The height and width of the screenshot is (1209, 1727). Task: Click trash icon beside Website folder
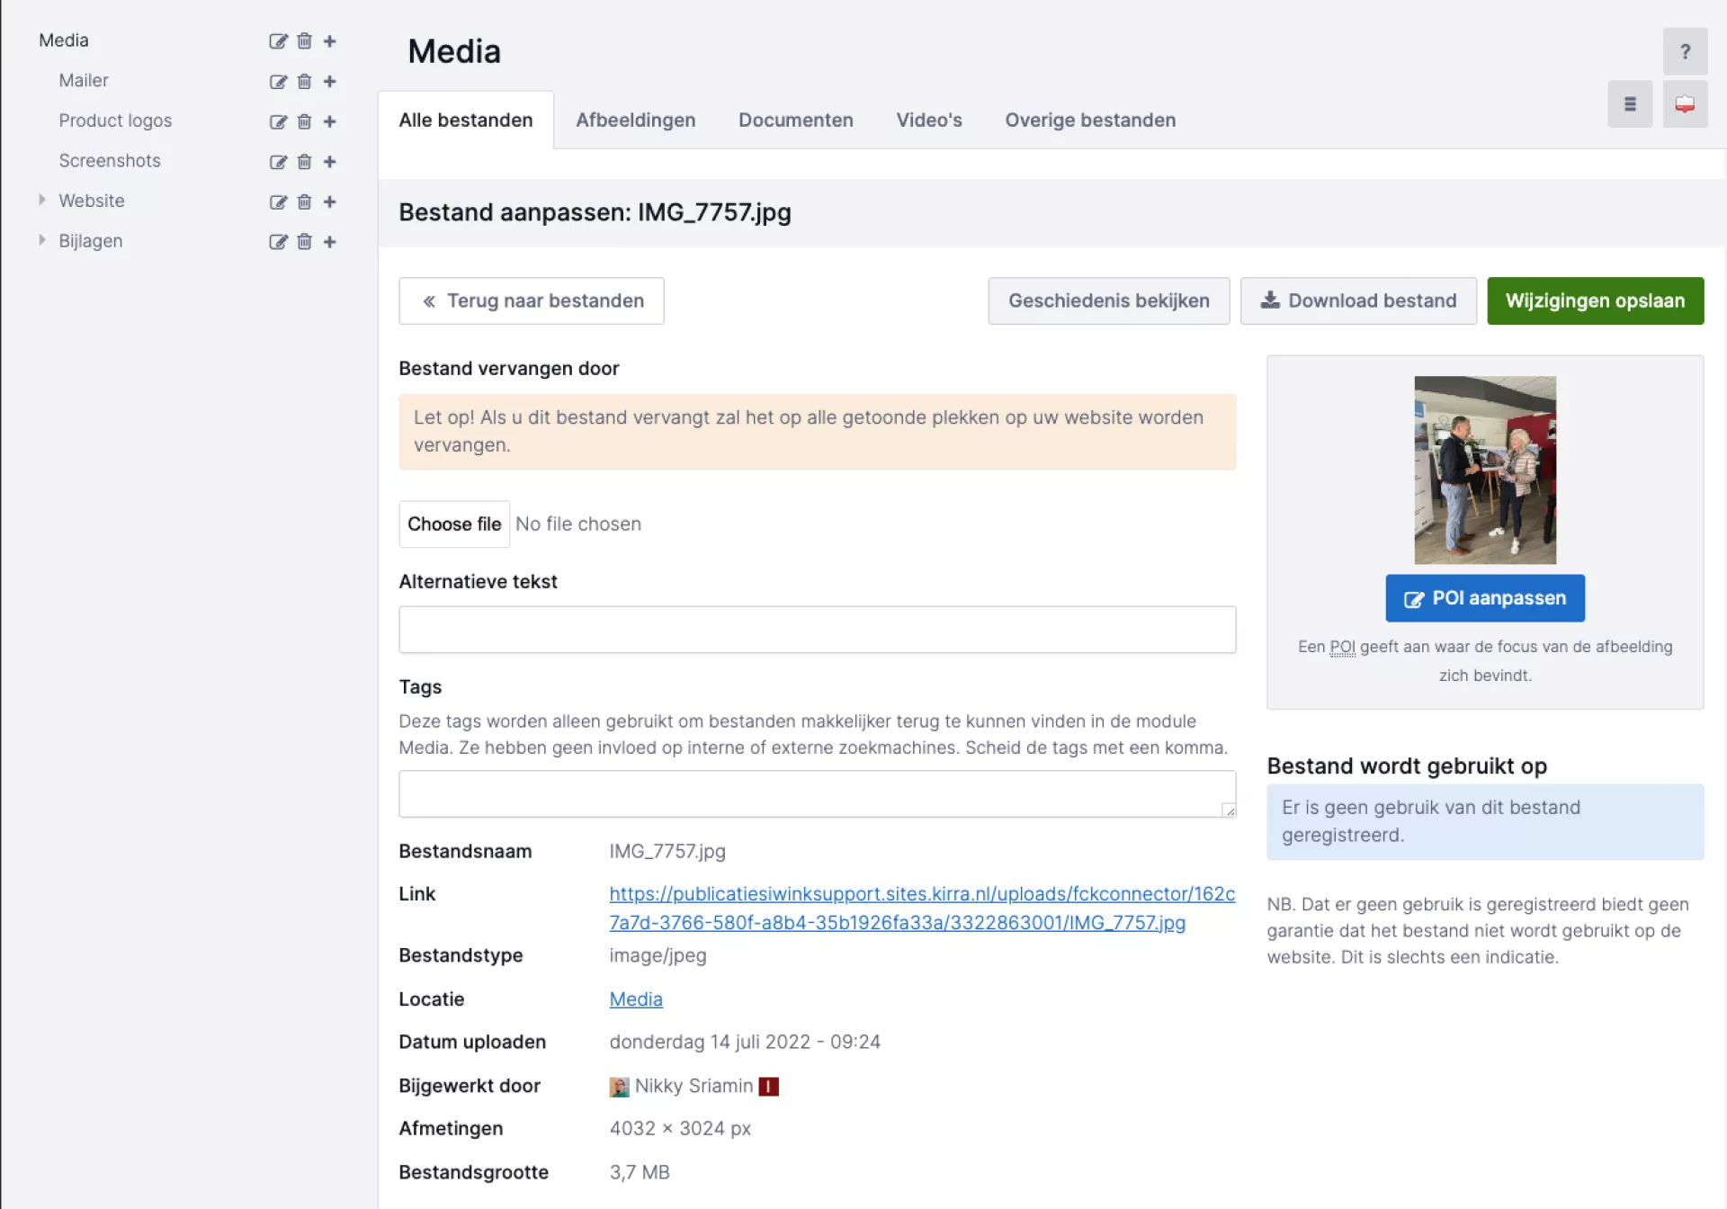304,201
